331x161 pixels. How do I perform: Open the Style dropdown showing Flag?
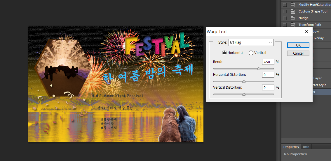(x=251, y=42)
